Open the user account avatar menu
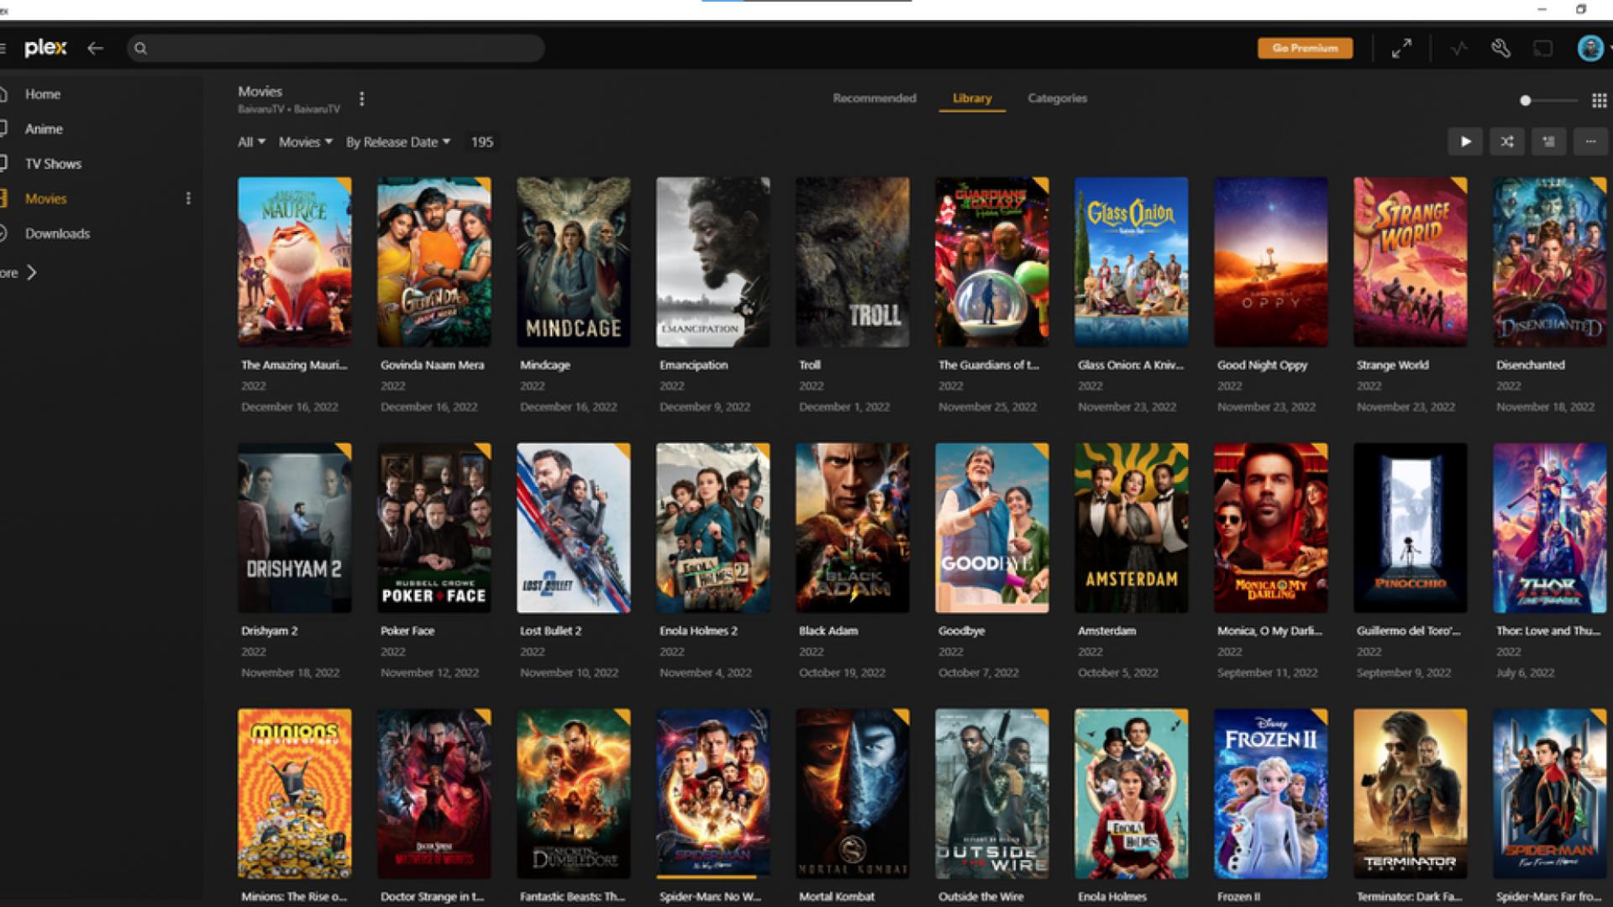 (x=1589, y=49)
